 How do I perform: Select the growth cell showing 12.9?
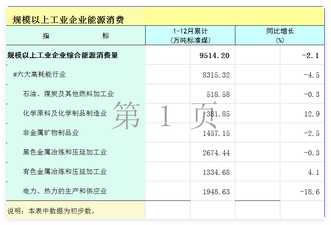coord(313,114)
